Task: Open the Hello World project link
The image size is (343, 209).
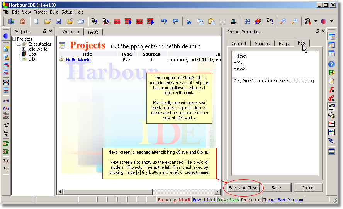Action: [x=78, y=60]
